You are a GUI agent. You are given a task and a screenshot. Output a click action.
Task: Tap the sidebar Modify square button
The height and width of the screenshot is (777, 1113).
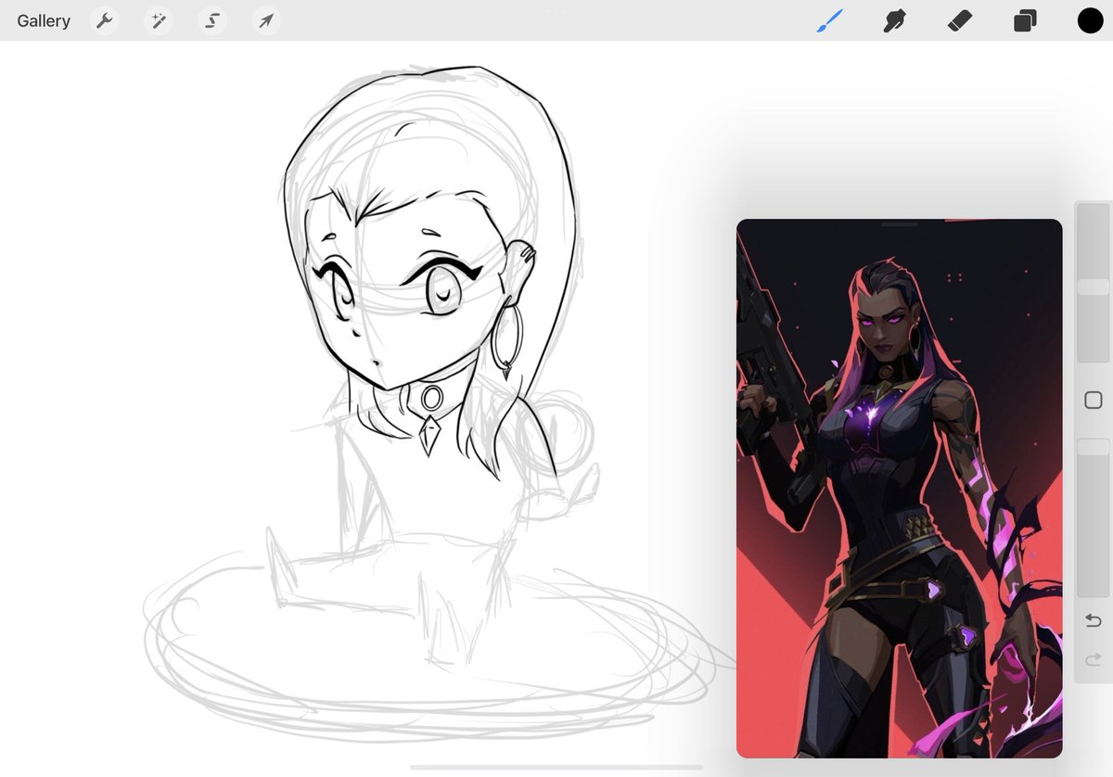[x=1093, y=401]
